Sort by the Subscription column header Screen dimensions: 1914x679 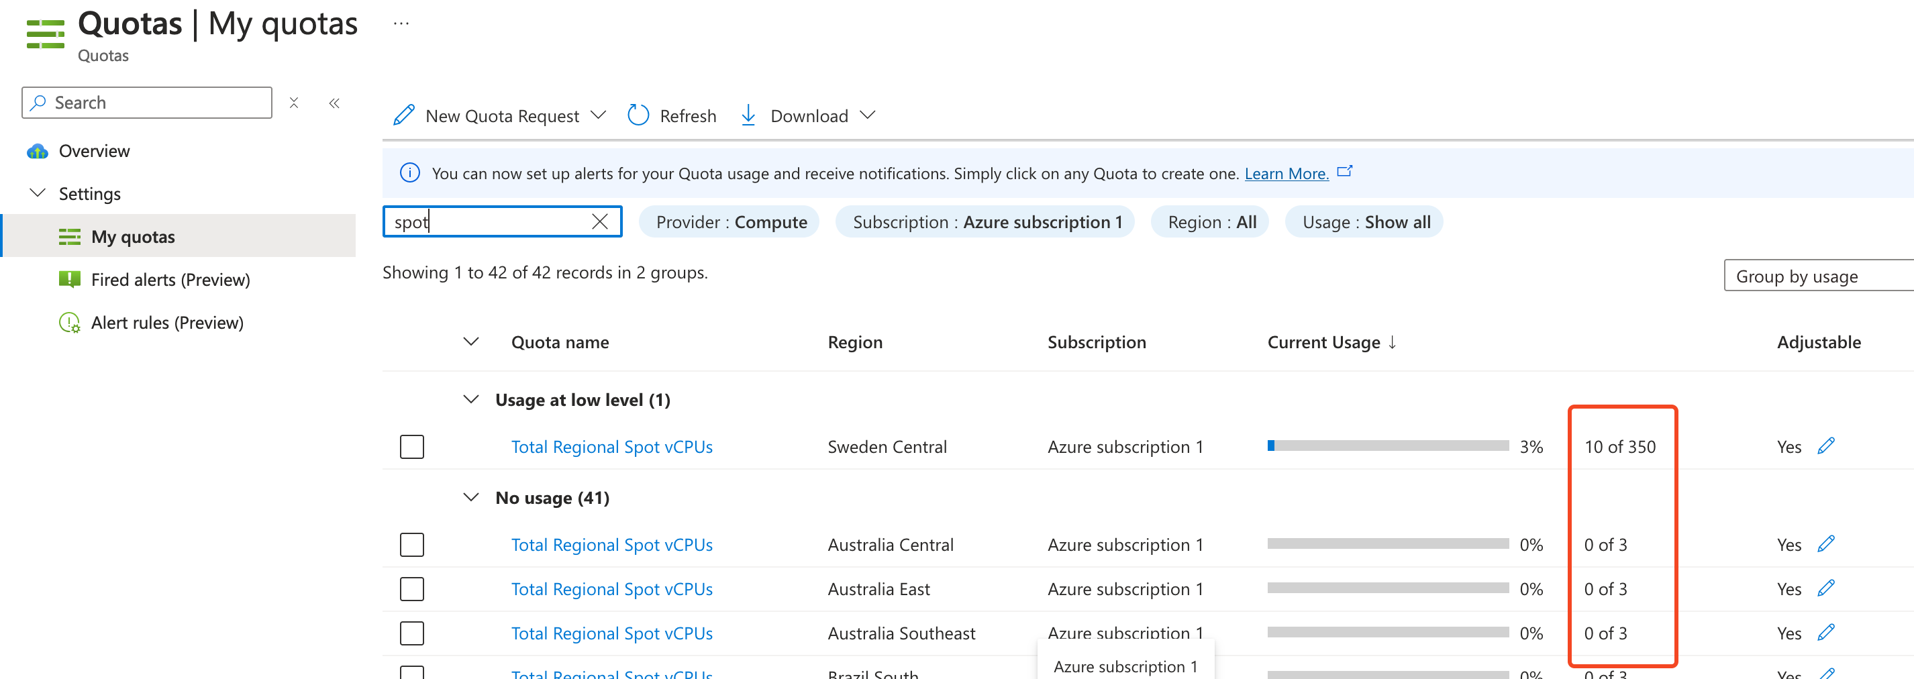click(x=1097, y=342)
